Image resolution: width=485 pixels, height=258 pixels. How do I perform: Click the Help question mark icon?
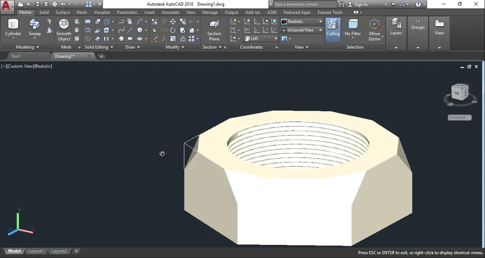point(418,4)
